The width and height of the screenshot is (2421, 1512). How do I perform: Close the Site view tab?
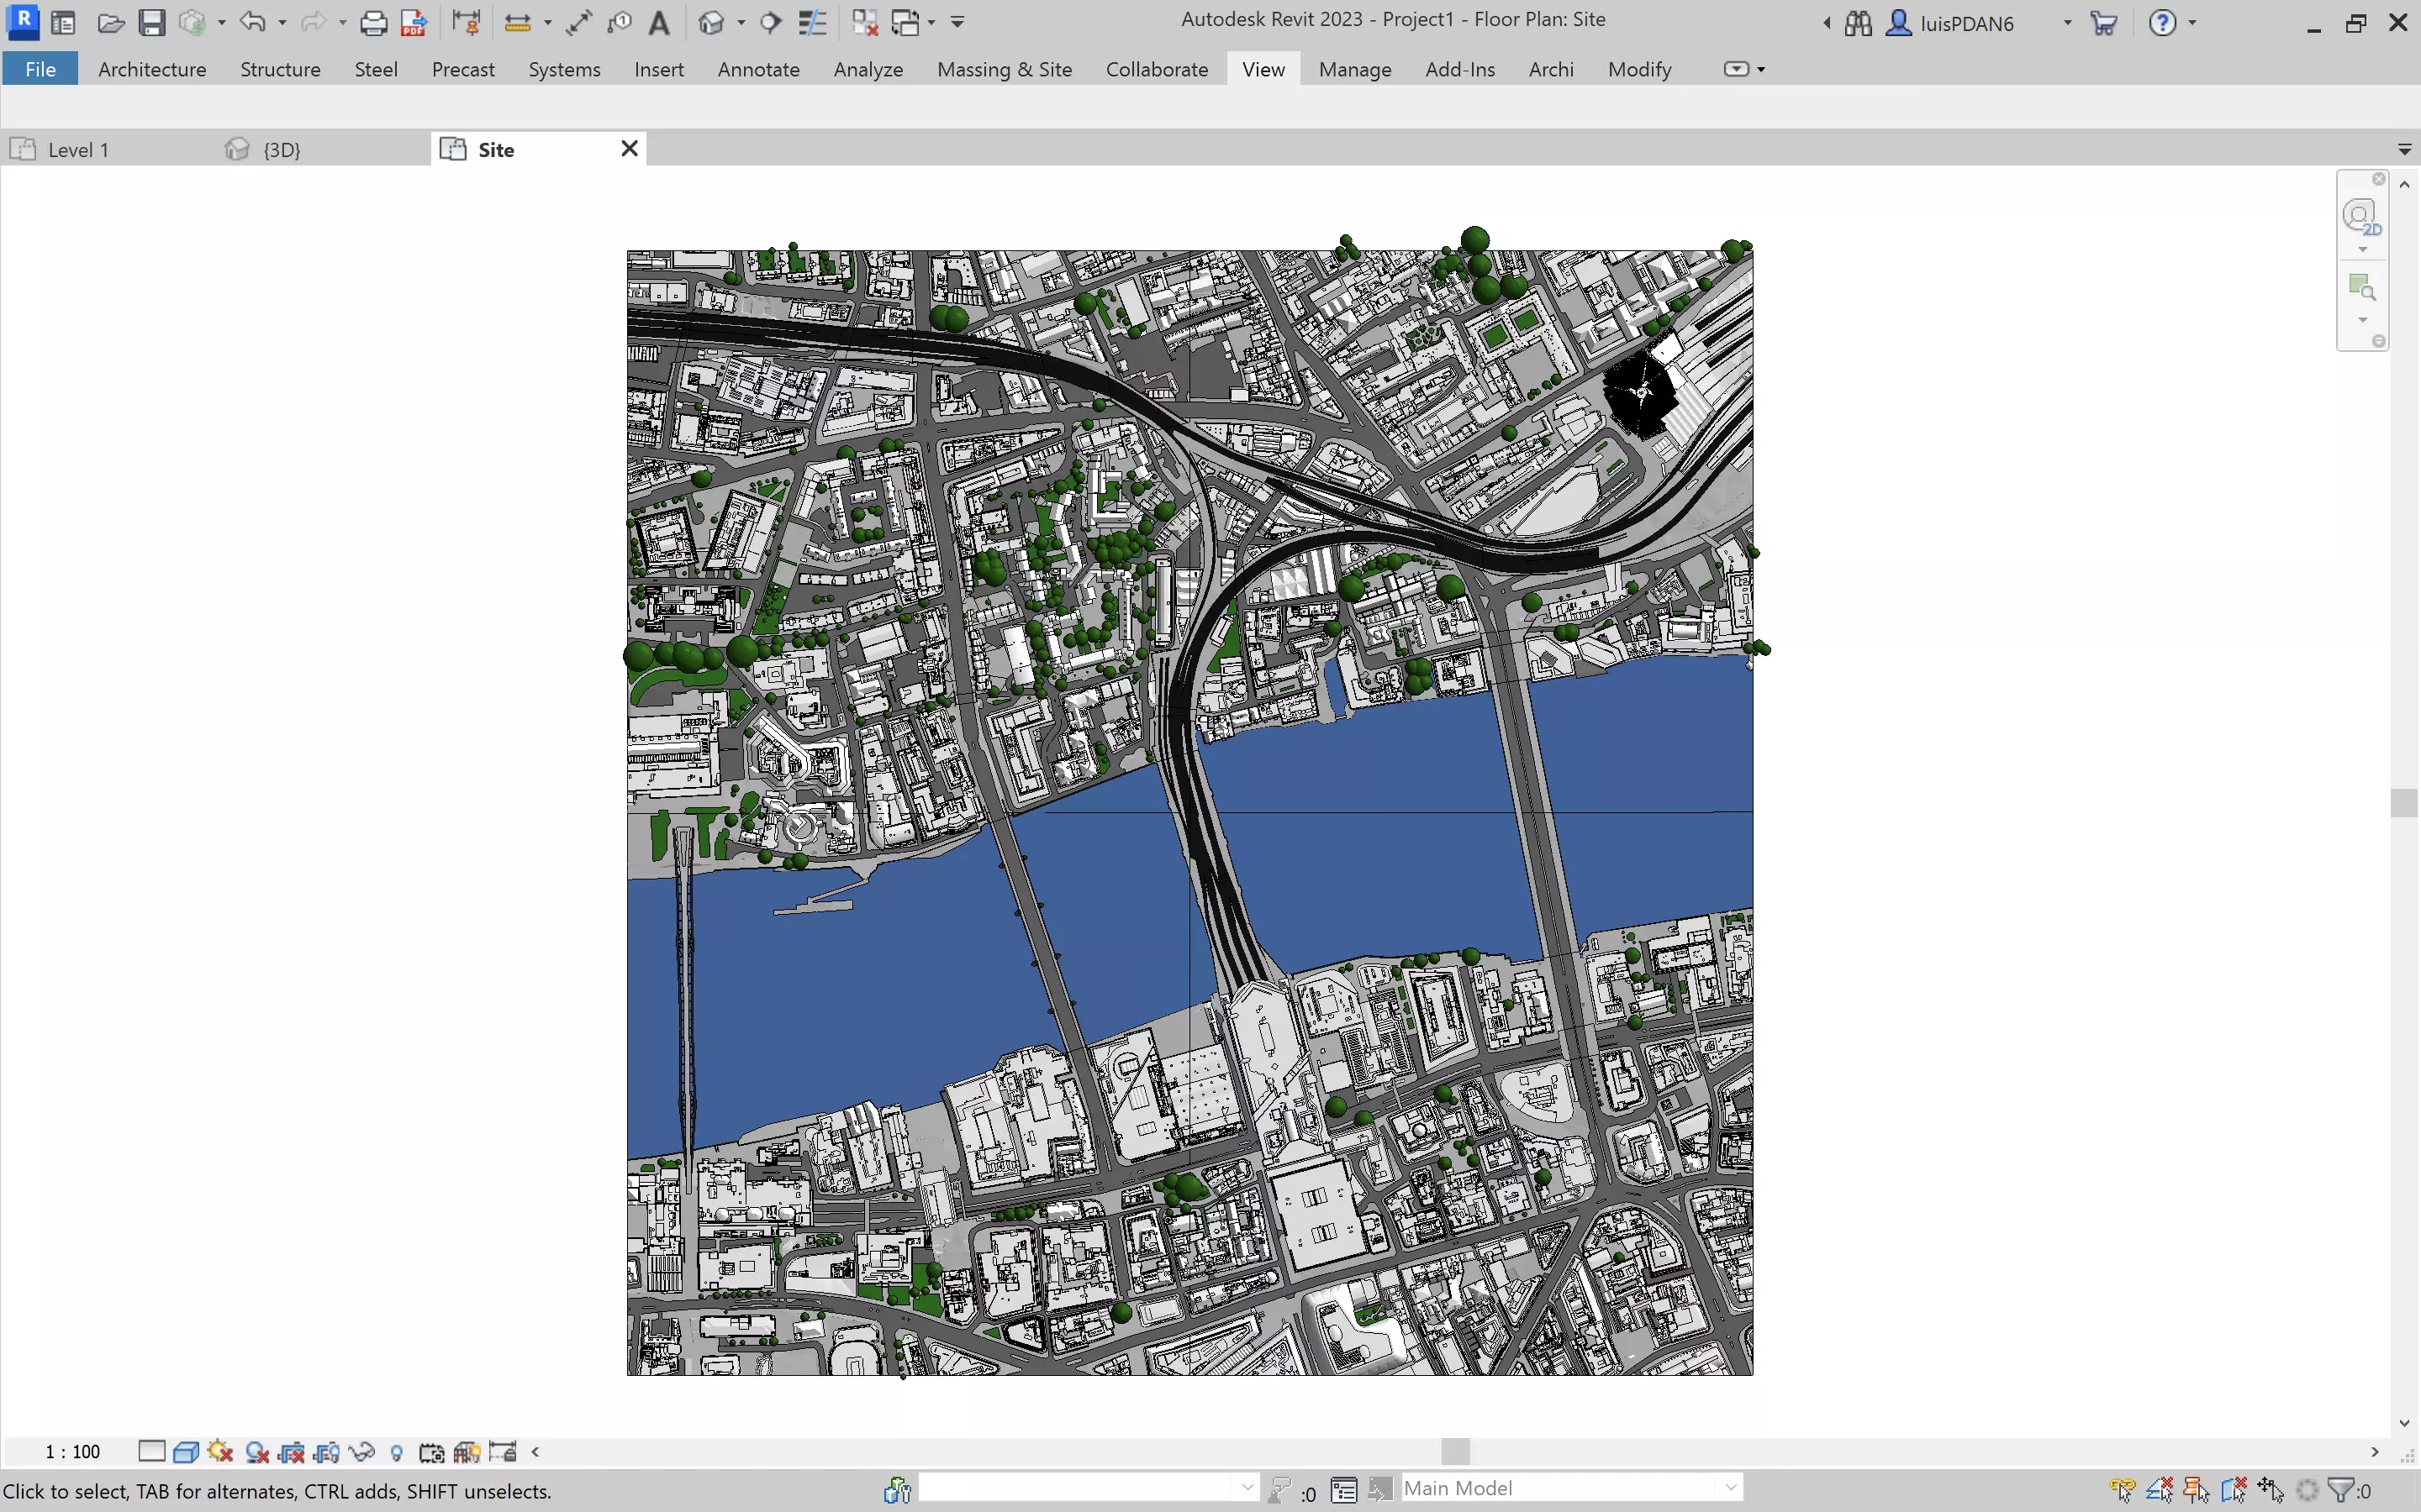(630, 148)
